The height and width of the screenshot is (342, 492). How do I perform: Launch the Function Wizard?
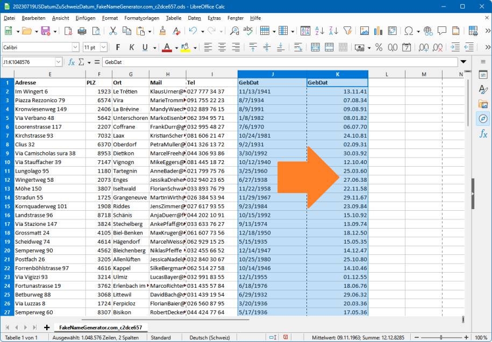[x=72, y=62]
